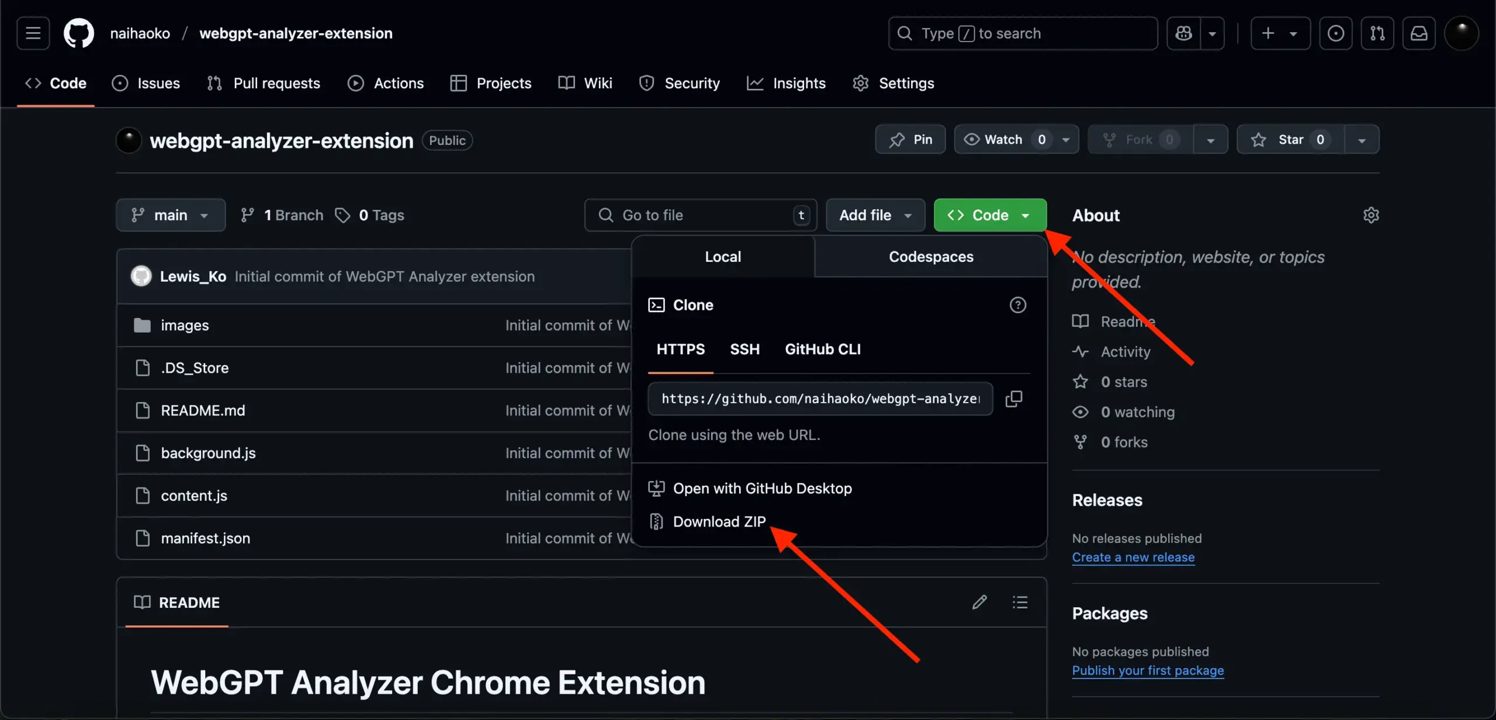
Task: Edit repository details via About gear icon
Action: pyautogui.click(x=1370, y=215)
